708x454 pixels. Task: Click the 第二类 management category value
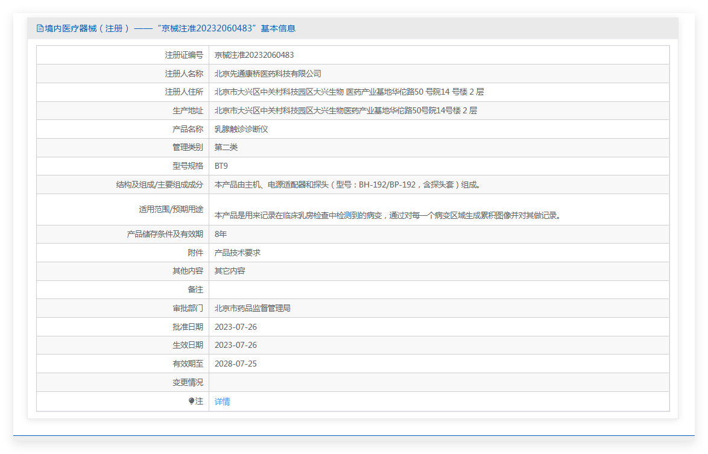[x=226, y=147]
